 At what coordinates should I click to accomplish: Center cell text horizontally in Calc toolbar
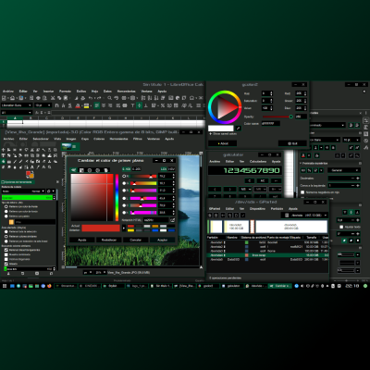click(x=104, y=105)
